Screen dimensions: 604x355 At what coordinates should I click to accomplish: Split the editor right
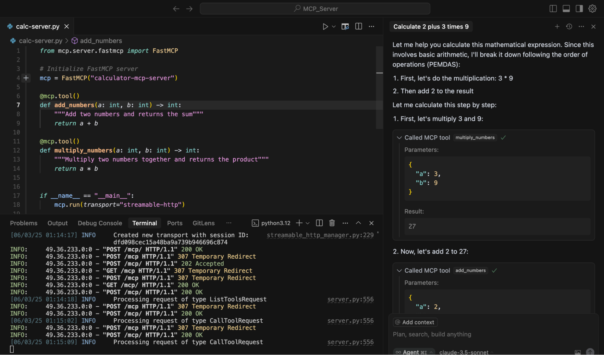point(359,27)
